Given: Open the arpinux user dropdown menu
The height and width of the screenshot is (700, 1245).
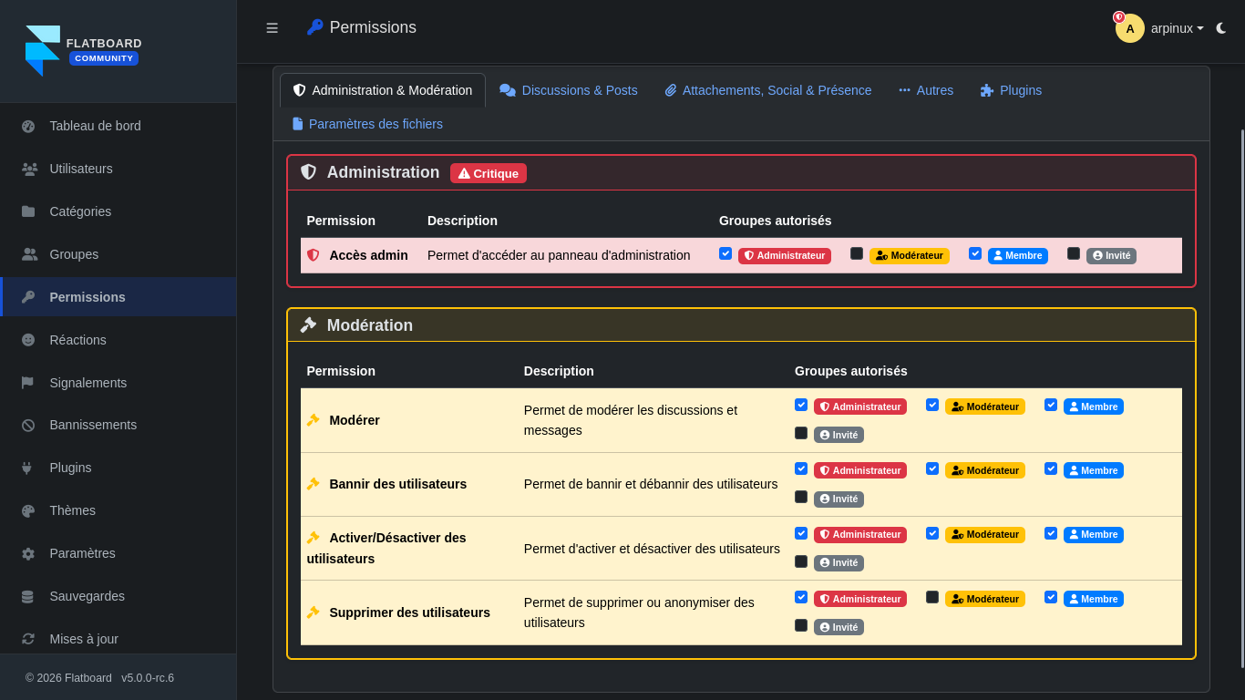Looking at the screenshot, I should 1177,28.
